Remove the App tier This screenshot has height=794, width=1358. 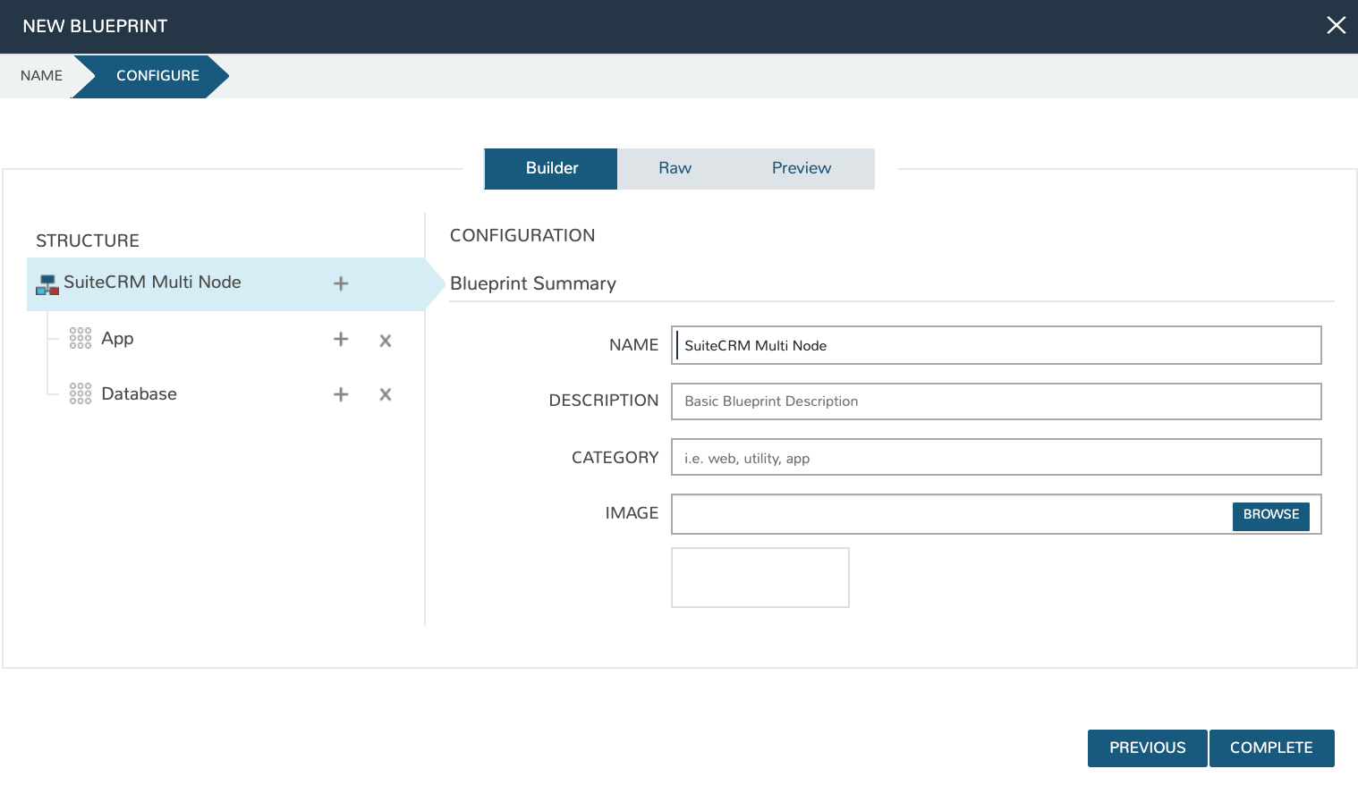386,340
